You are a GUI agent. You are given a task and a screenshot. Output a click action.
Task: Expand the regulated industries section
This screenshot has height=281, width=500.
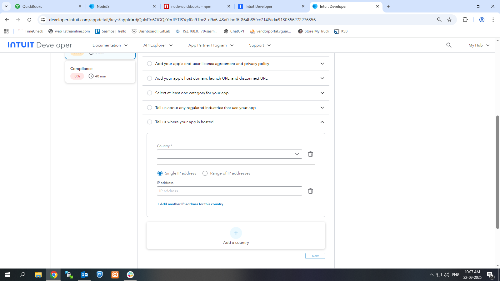click(322, 108)
